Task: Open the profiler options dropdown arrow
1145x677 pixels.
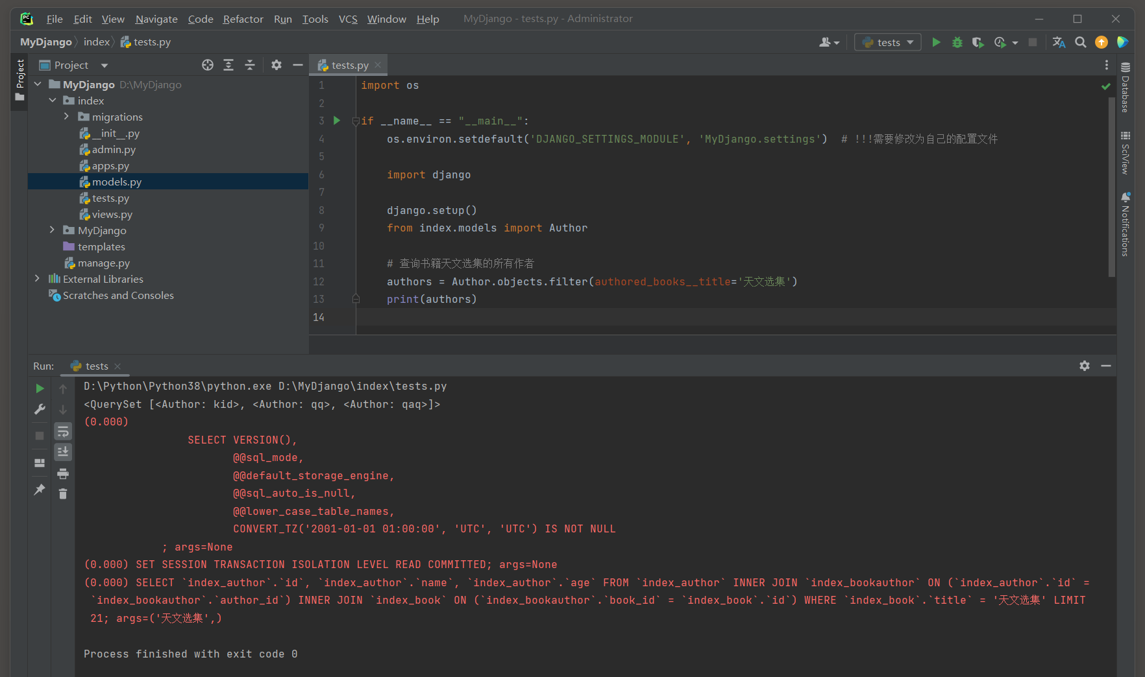Action: 1015,43
